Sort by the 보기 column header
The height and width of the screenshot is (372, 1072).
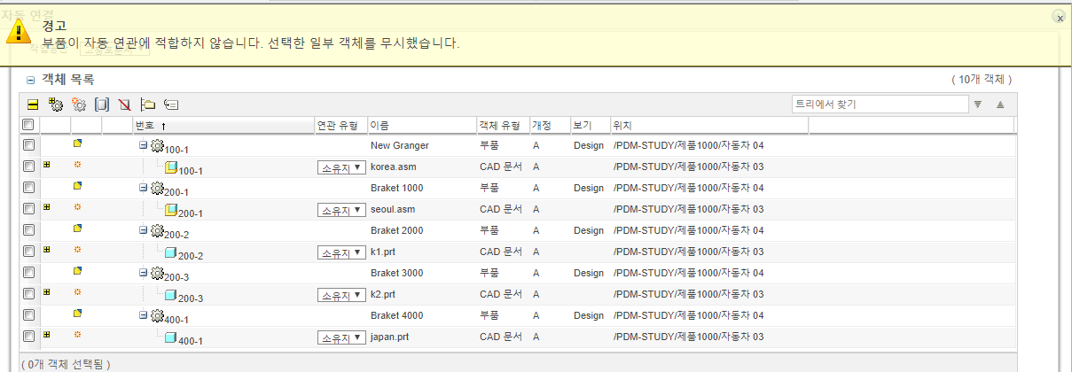click(x=590, y=125)
